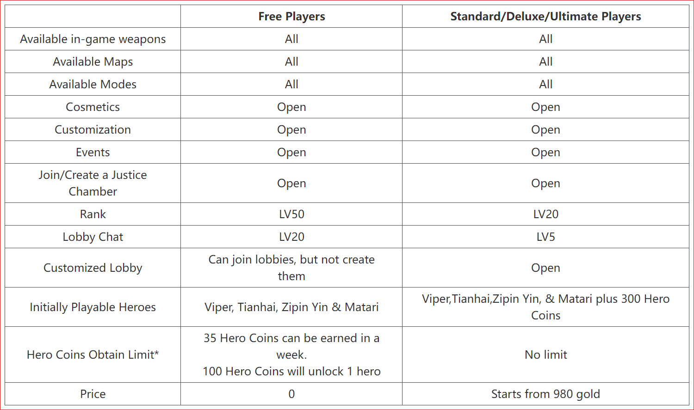694x410 pixels.
Task: Click the Lobby Chat row label
Action: point(93,237)
